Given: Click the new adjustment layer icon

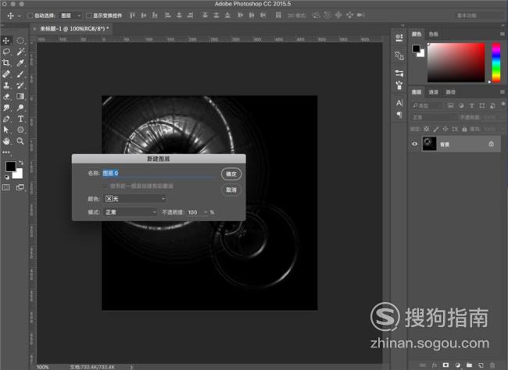Looking at the screenshot, I should click(457, 365).
